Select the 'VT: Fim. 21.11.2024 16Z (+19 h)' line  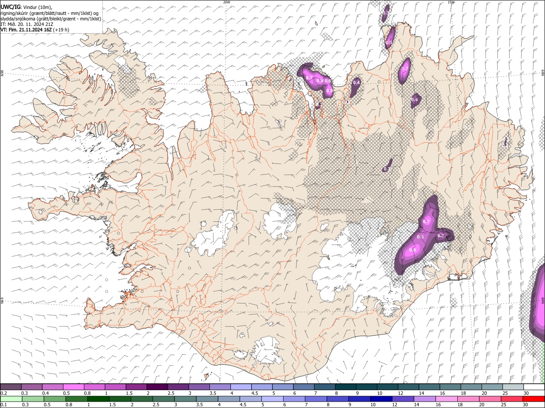35,30
